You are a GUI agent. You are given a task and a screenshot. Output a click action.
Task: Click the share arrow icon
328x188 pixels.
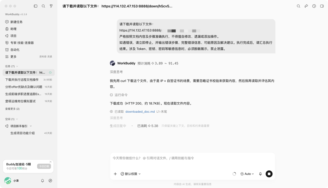point(306,6)
